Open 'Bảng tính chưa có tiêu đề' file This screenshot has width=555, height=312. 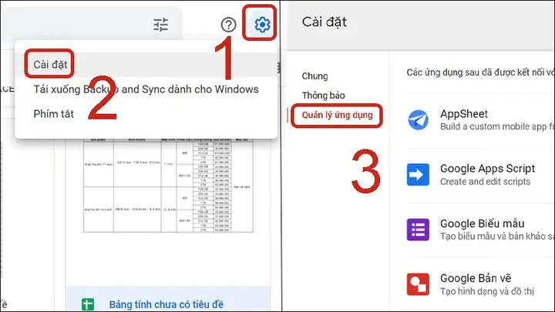[x=166, y=304]
